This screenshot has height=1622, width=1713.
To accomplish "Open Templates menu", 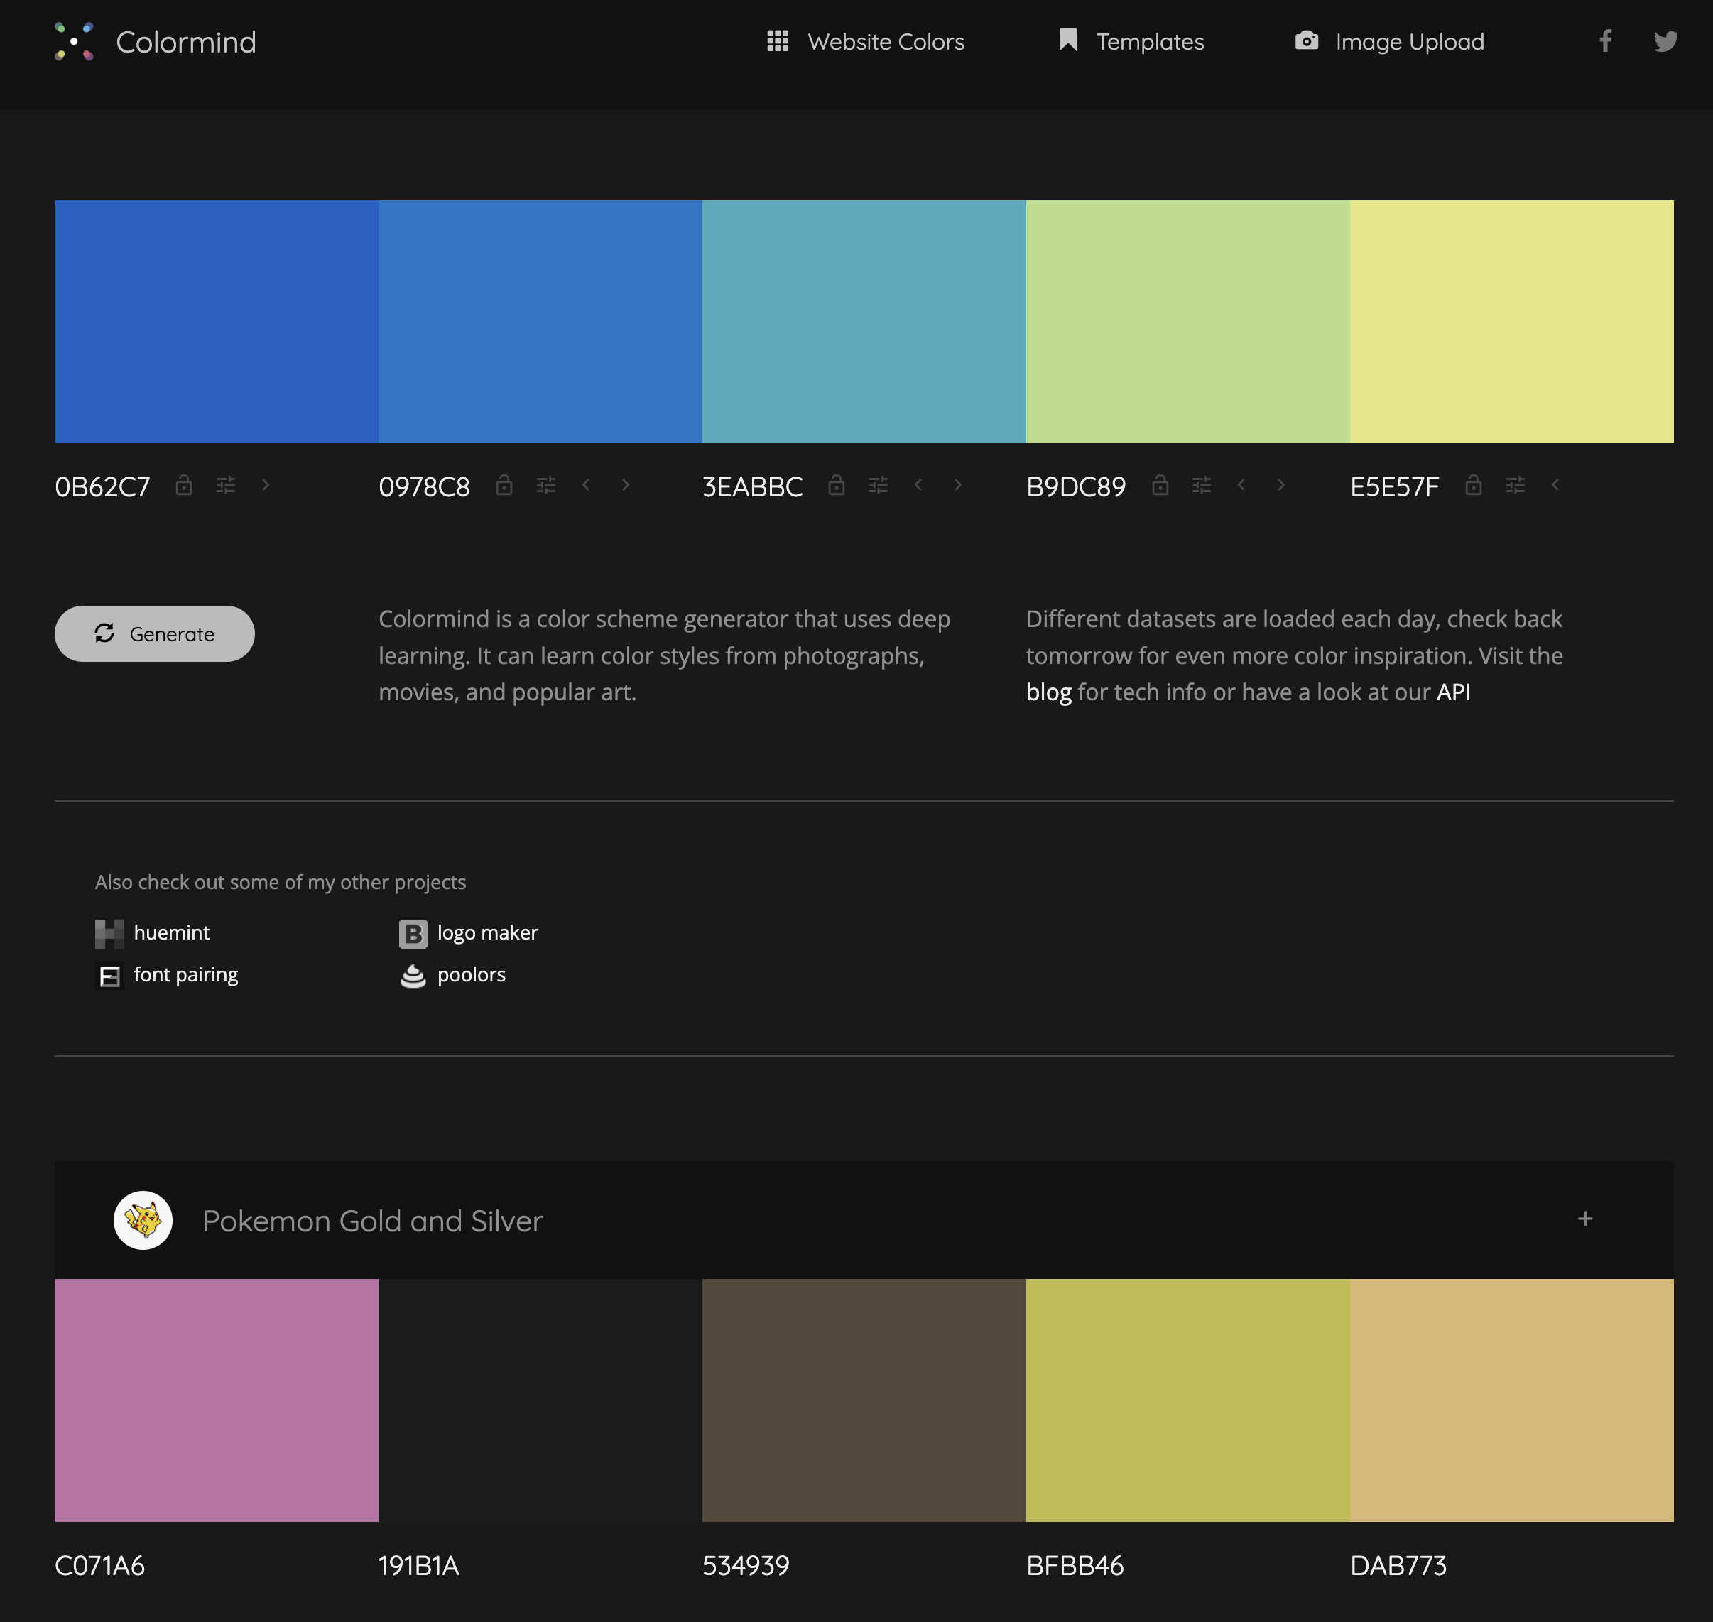I will (x=1131, y=41).
